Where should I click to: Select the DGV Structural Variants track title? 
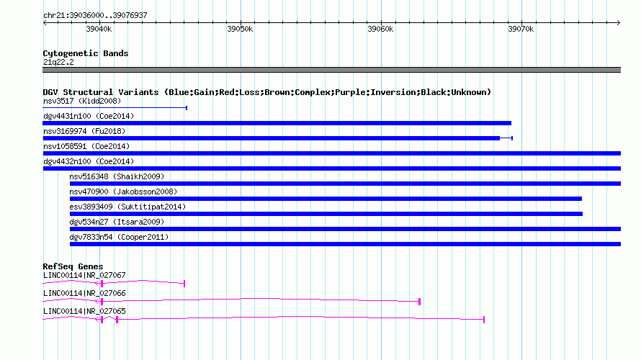point(267,92)
